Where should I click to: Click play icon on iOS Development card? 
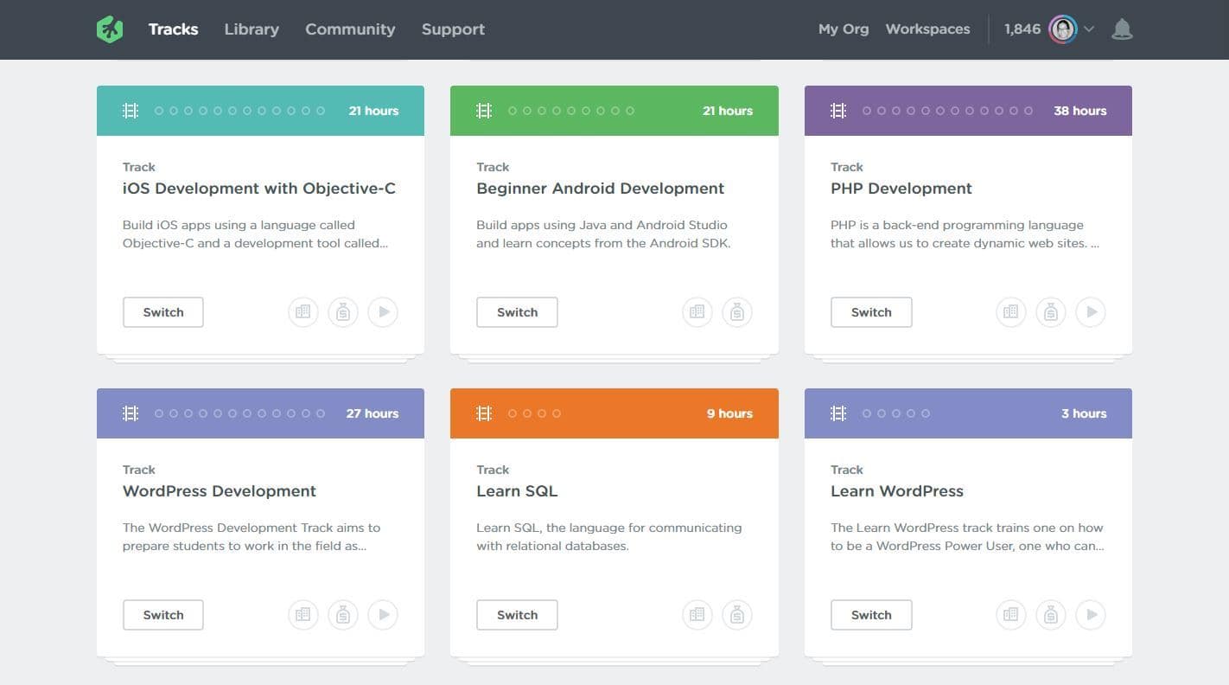click(383, 312)
